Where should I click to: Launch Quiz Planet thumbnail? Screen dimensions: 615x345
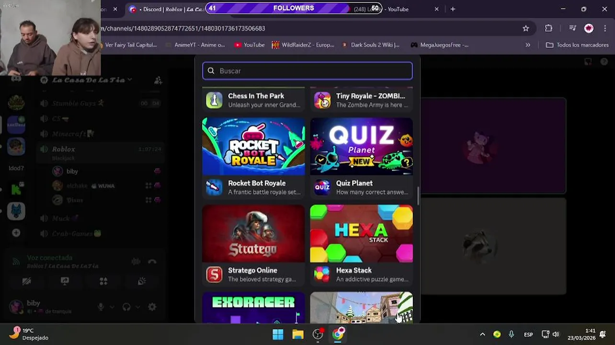[361, 147]
